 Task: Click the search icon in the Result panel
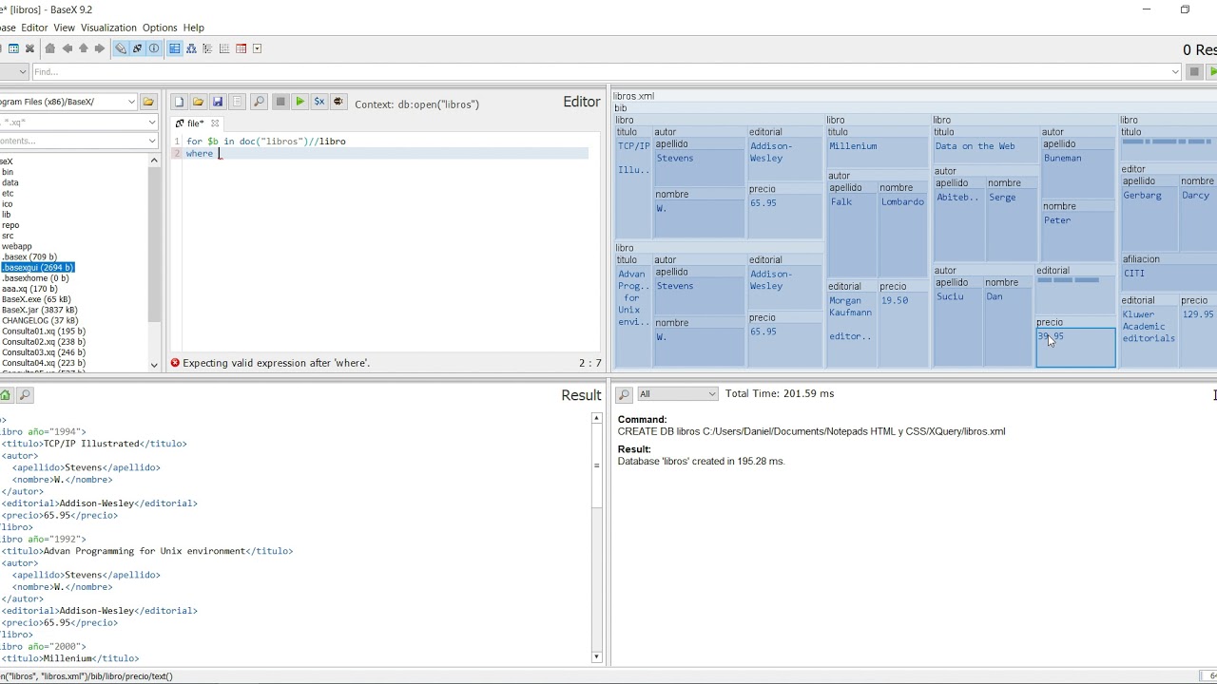point(25,395)
